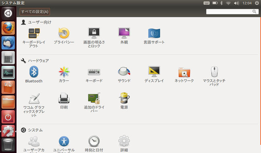
Task: Open Wacom Graphics Tablet settings
Action: click(34, 105)
